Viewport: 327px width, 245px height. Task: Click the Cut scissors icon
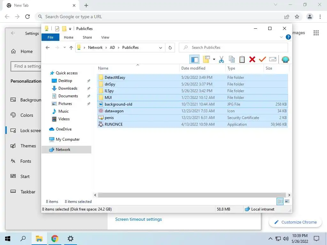tap(221, 60)
